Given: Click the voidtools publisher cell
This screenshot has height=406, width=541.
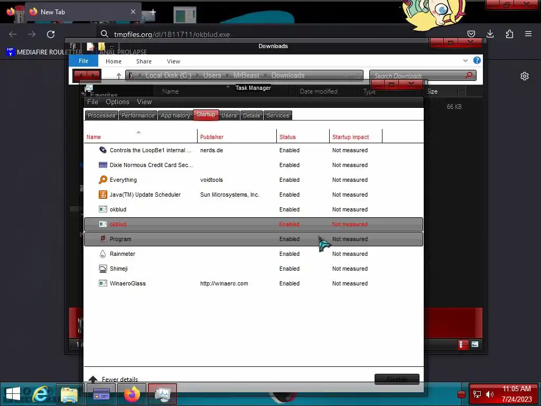Looking at the screenshot, I should coord(211,180).
